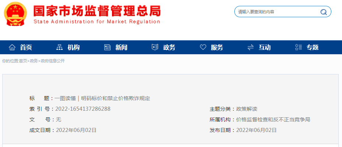The height and width of the screenshot is (147, 342).
Task: Click the 你的位置 breadcrumb label
Action: [x=10, y=61]
